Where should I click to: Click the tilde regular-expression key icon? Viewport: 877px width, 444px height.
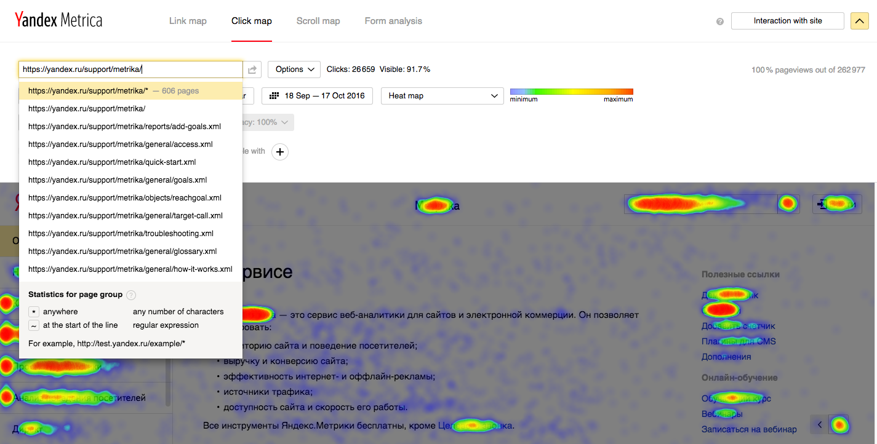click(x=34, y=325)
